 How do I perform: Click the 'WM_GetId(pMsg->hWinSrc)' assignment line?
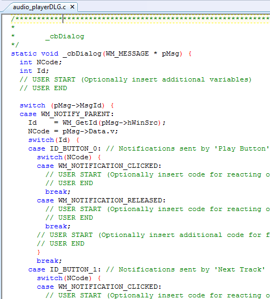click(97, 123)
